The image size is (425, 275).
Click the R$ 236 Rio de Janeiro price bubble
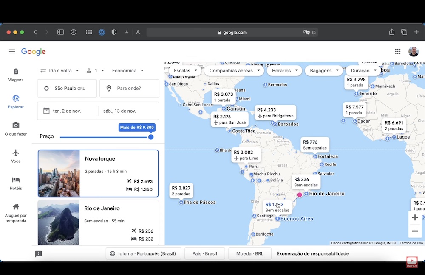306,182
